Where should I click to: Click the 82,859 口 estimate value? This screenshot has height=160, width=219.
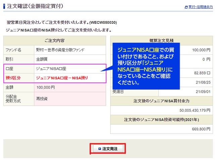[x=202, y=73]
